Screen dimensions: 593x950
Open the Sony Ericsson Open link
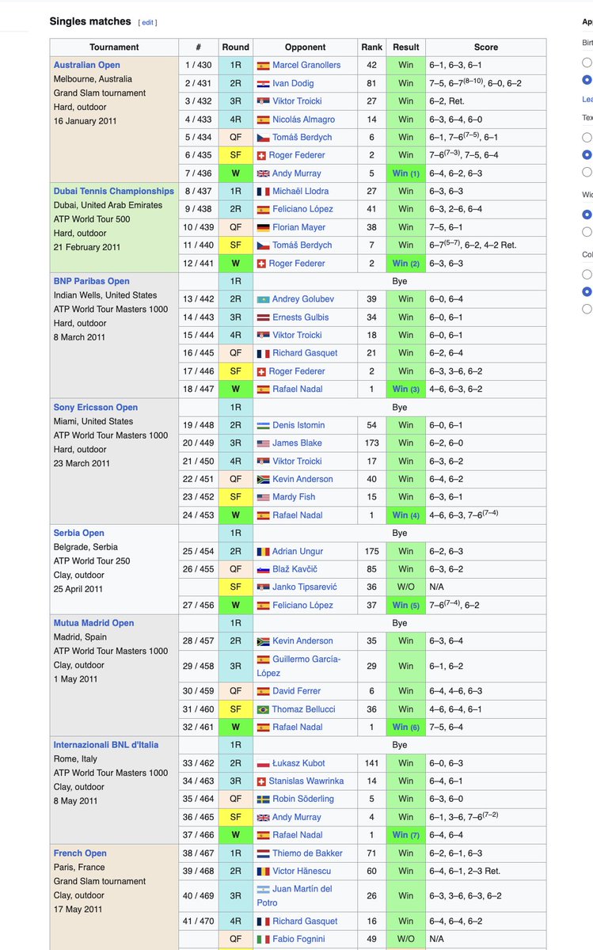(96, 407)
